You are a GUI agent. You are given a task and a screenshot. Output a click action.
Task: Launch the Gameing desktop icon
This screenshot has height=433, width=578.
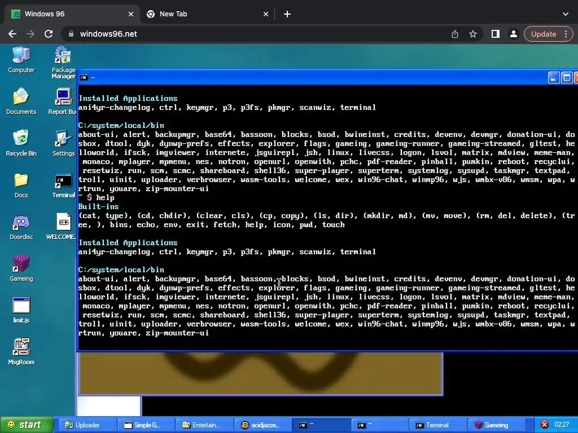(21, 268)
